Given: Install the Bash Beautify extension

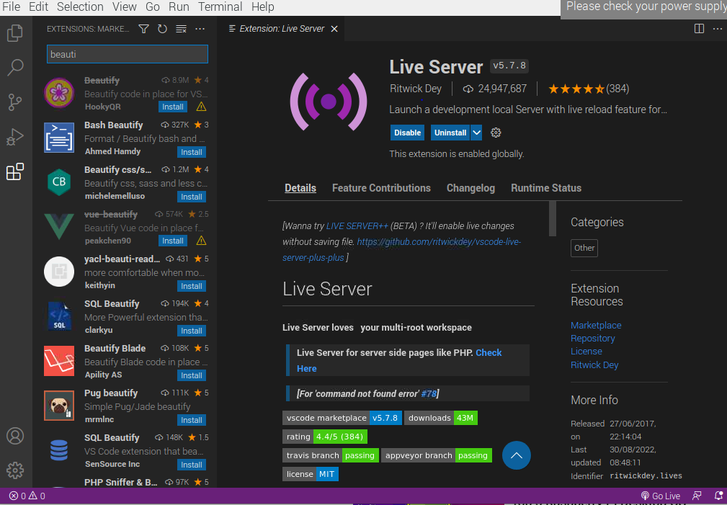Looking at the screenshot, I should point(192,152).
